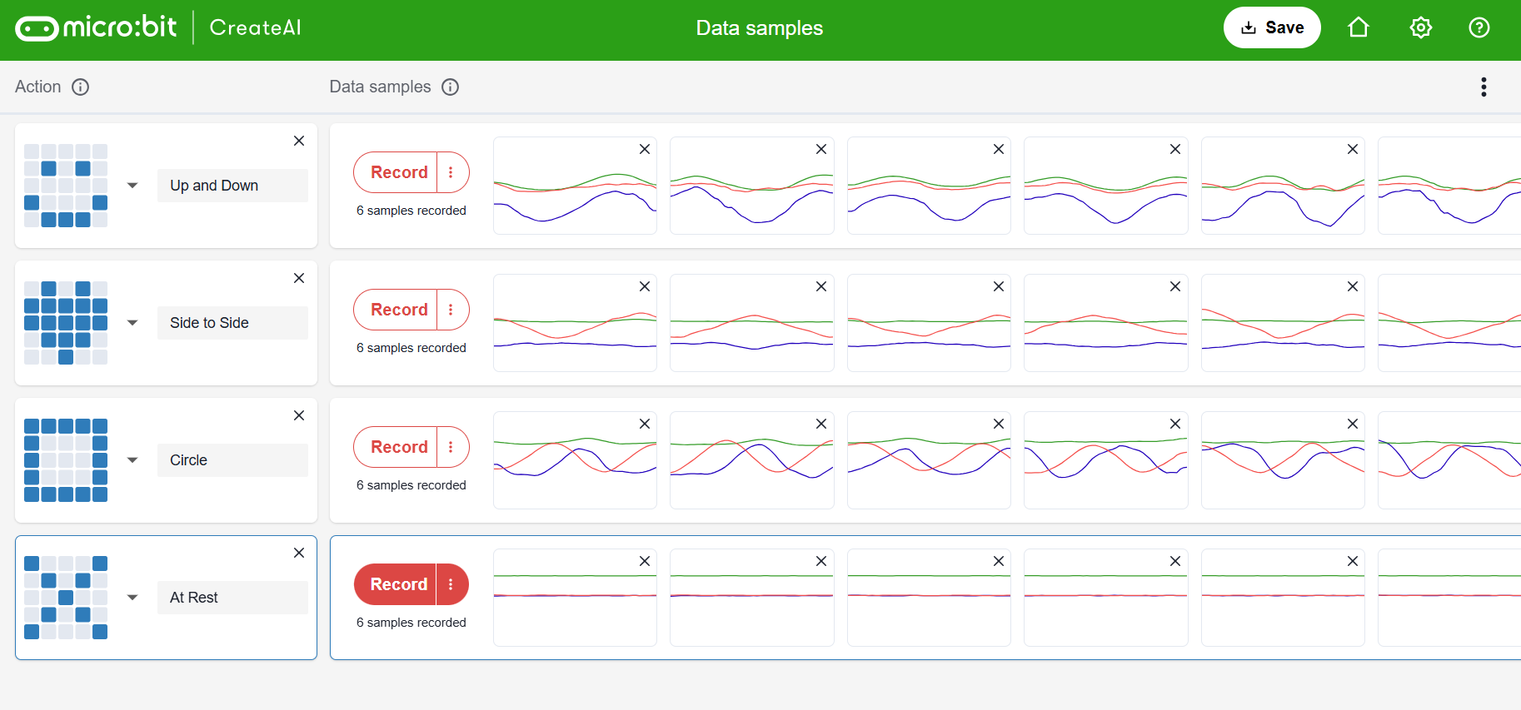Screen dimensions: 1521x710
Task: Click the micro:bit logo
Action: [x=96, y=27]
